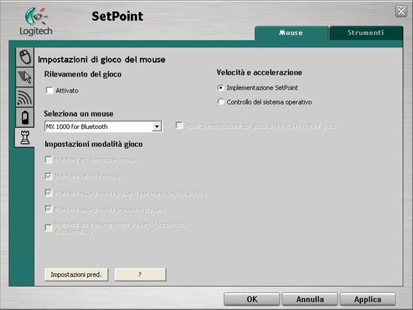Click the Annulla button

point(310,299)
